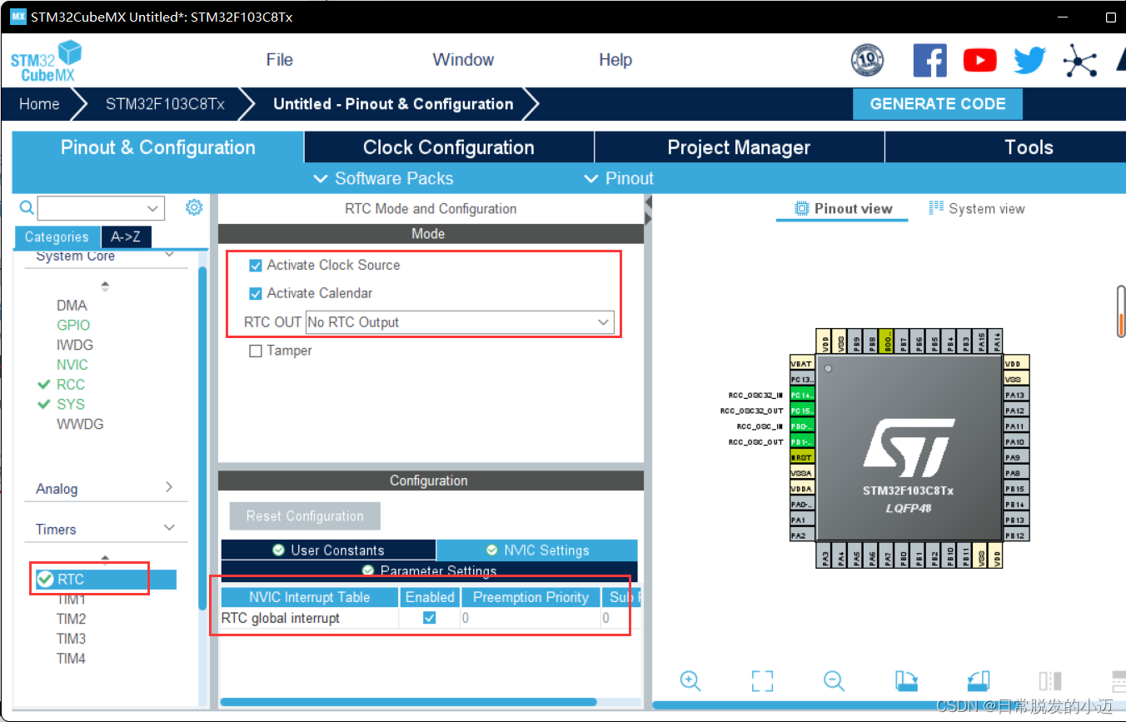Open the search box dropdown arrow
Screen dimensions: 1126x722
click(x=152, y=208)
